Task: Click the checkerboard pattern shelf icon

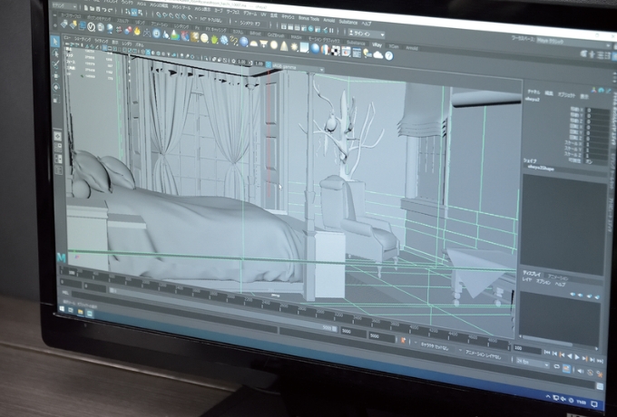Action: point(336,51)
